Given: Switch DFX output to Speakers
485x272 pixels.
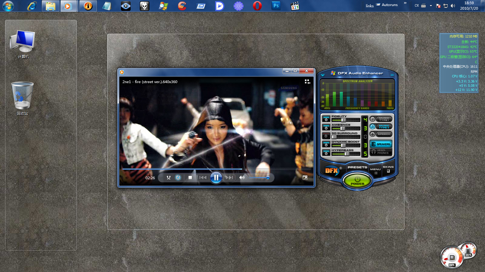Looking at the screenshot, I should [x=381, y=144].
